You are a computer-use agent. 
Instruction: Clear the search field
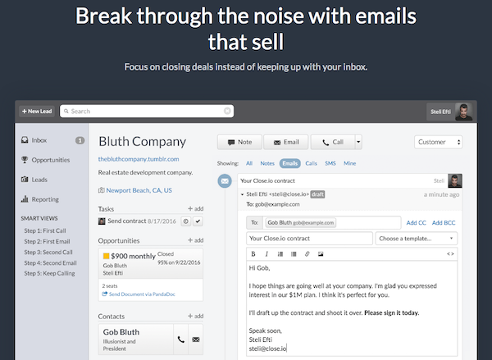227,111
